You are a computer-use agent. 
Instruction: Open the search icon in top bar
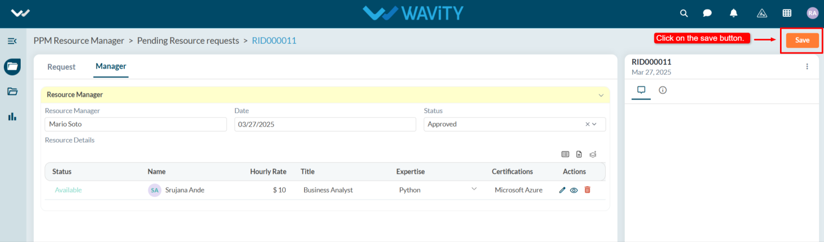tap(684, 13)
